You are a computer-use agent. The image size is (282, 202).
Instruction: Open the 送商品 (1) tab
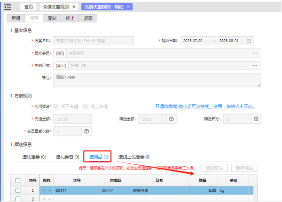click(99, 157)
